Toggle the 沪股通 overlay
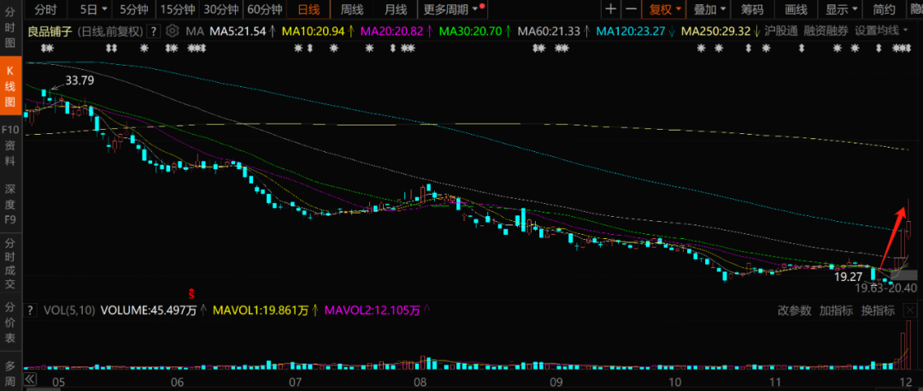923x391 pixels. [781, 32]
